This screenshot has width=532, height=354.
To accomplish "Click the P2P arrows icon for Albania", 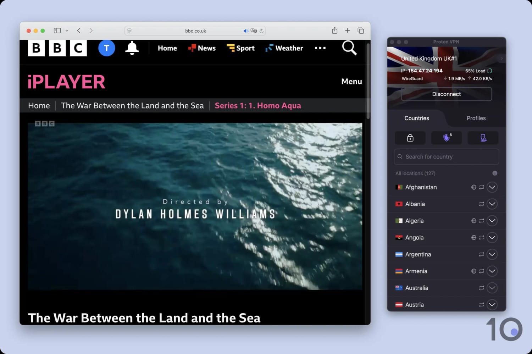I will [482, 204].
